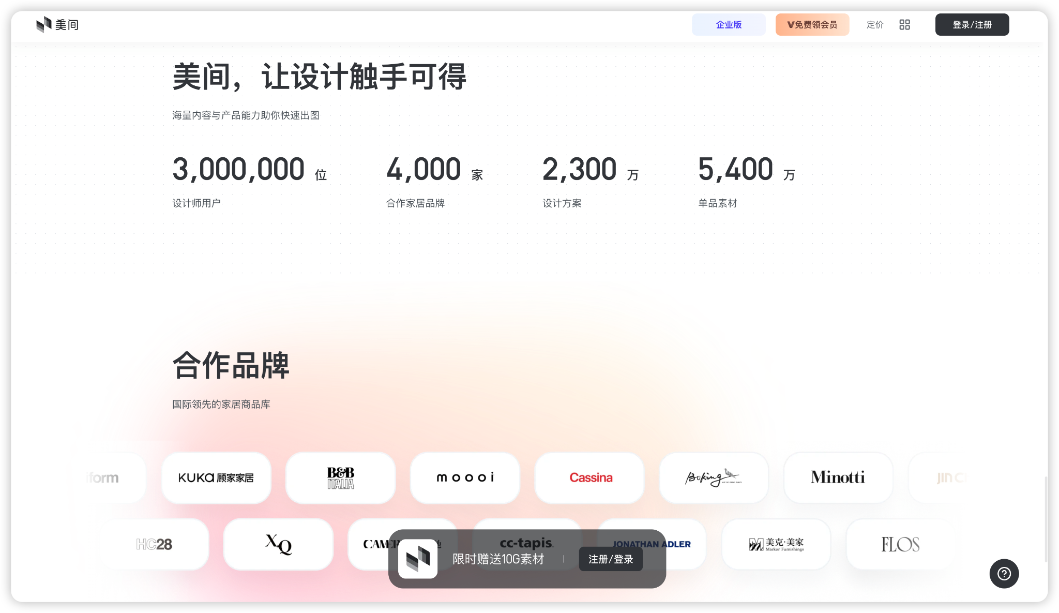
Task: Click the Boking brand card
Action: (x=714, y=477)
